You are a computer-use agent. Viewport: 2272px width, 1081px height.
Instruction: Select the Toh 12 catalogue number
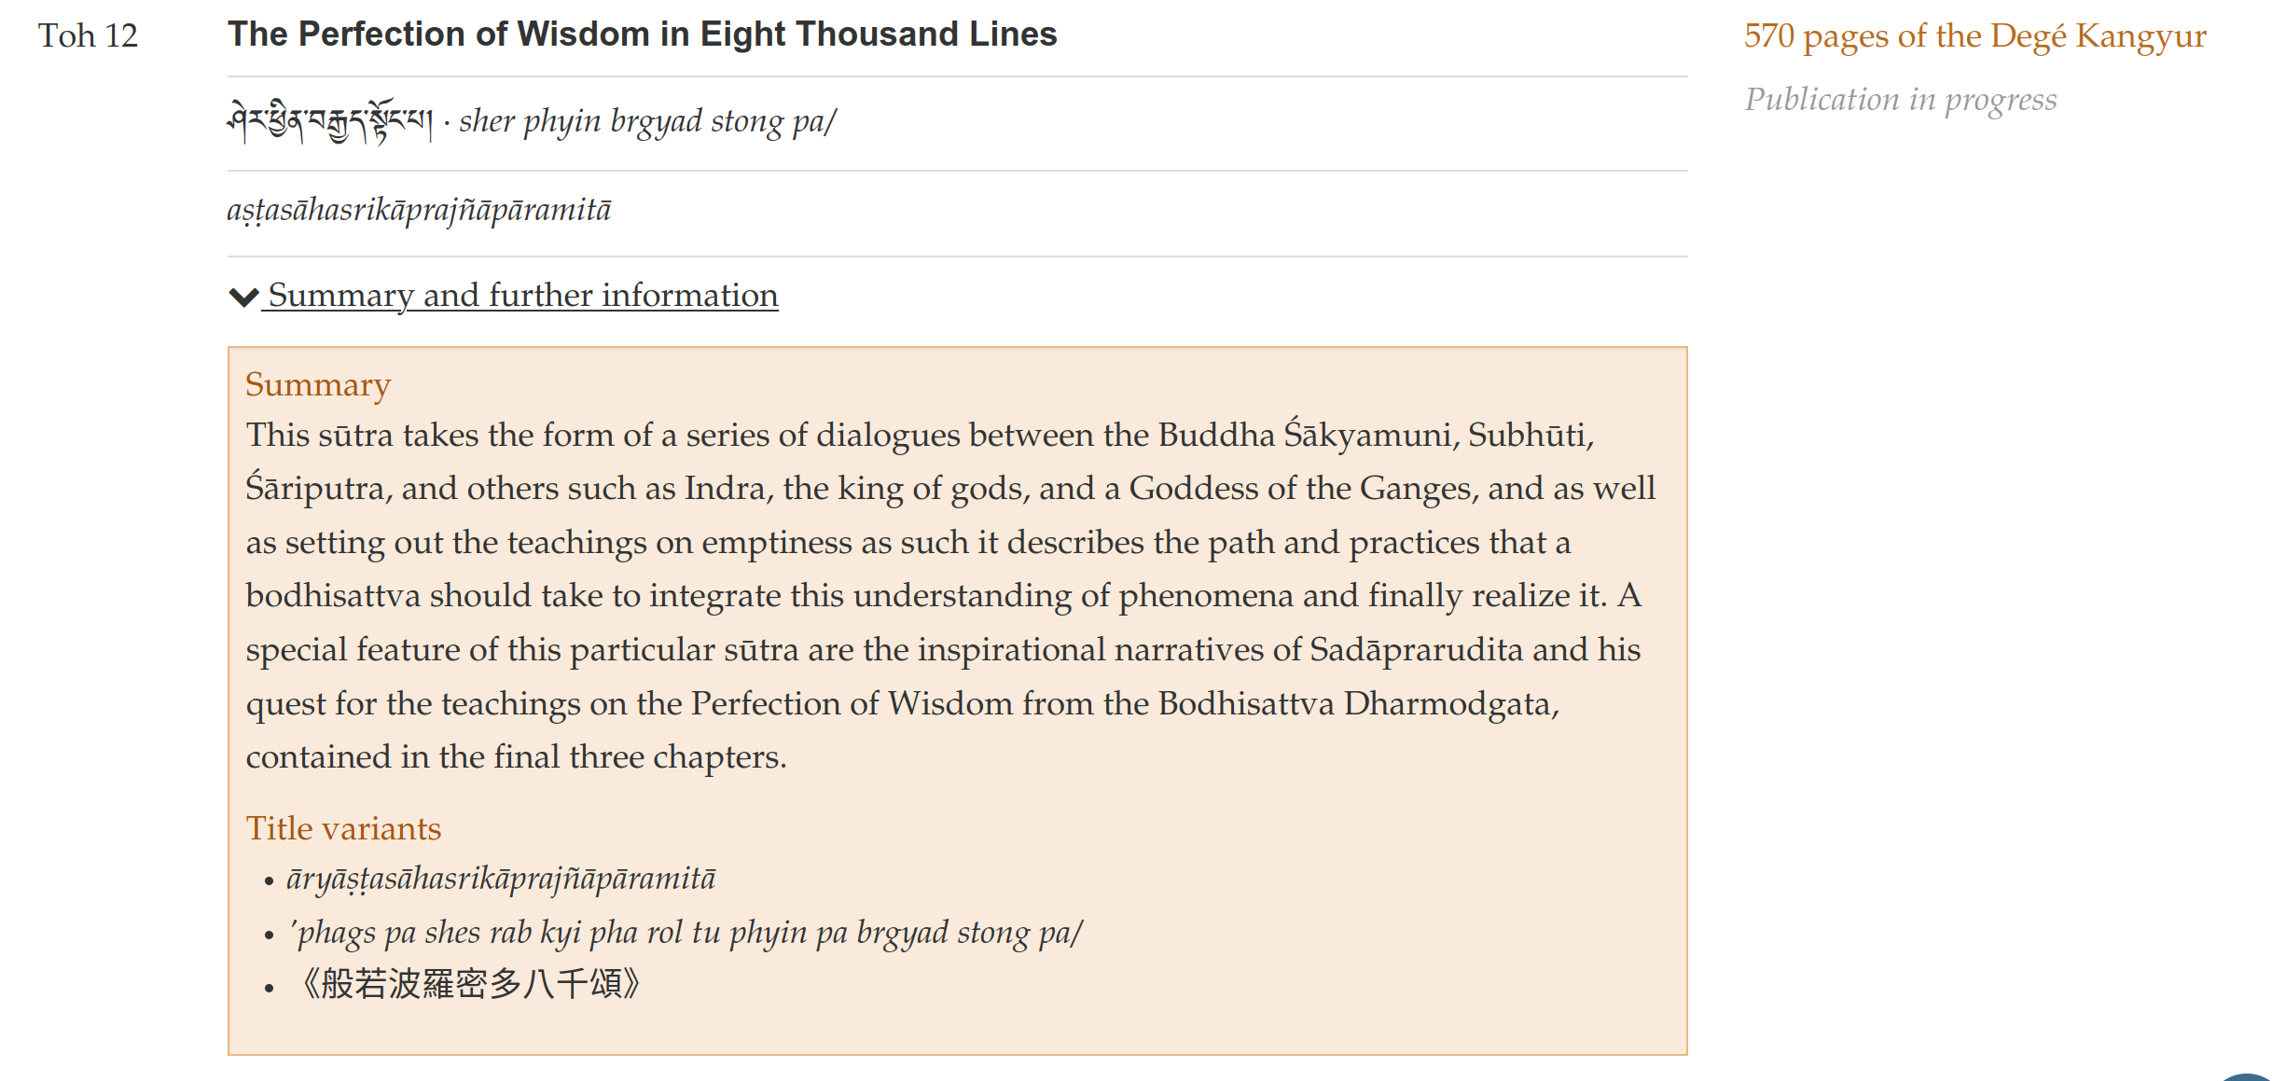[x=88, y=35]
